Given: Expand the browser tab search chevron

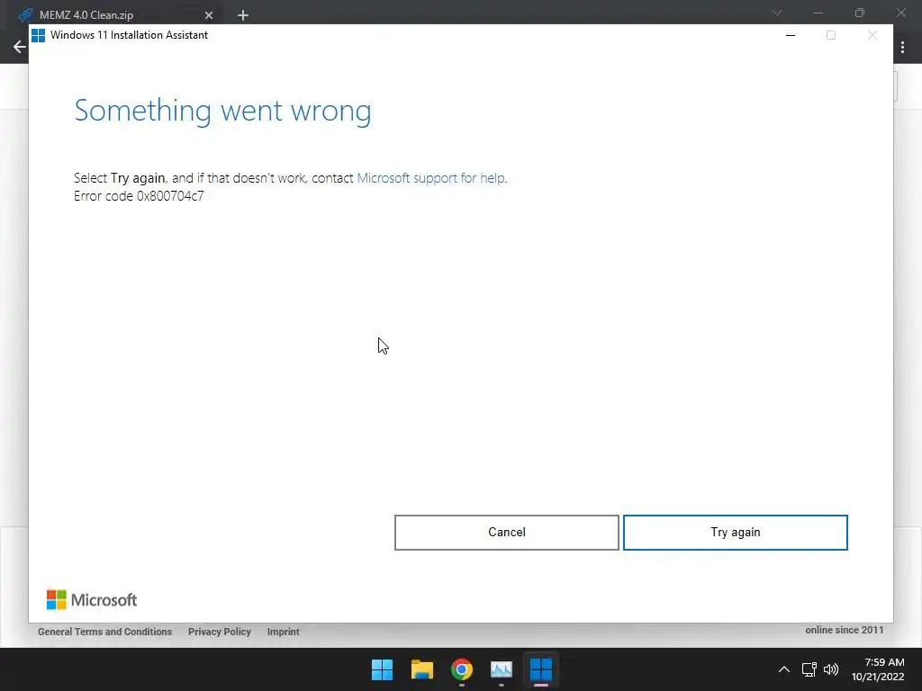Looking at the screenshot, I should (x=777, y=13).
